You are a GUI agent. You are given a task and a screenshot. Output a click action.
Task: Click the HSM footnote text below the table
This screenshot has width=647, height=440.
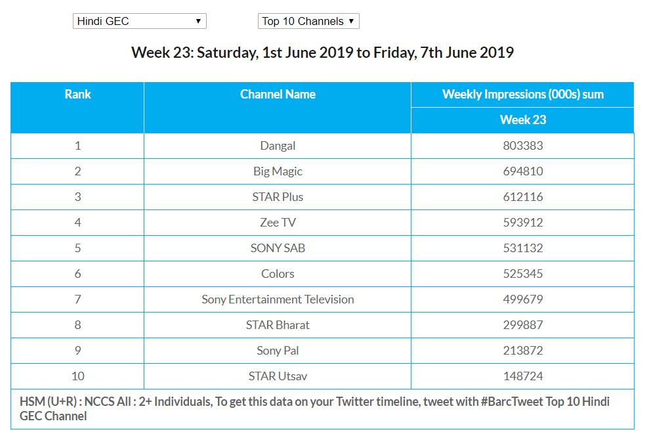click(315, 408)
